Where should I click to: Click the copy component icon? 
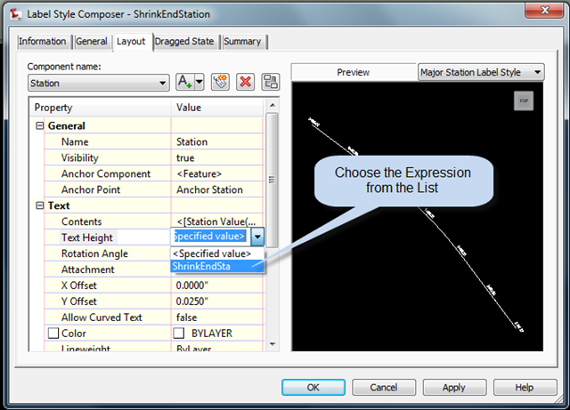[x=220, y=82]
